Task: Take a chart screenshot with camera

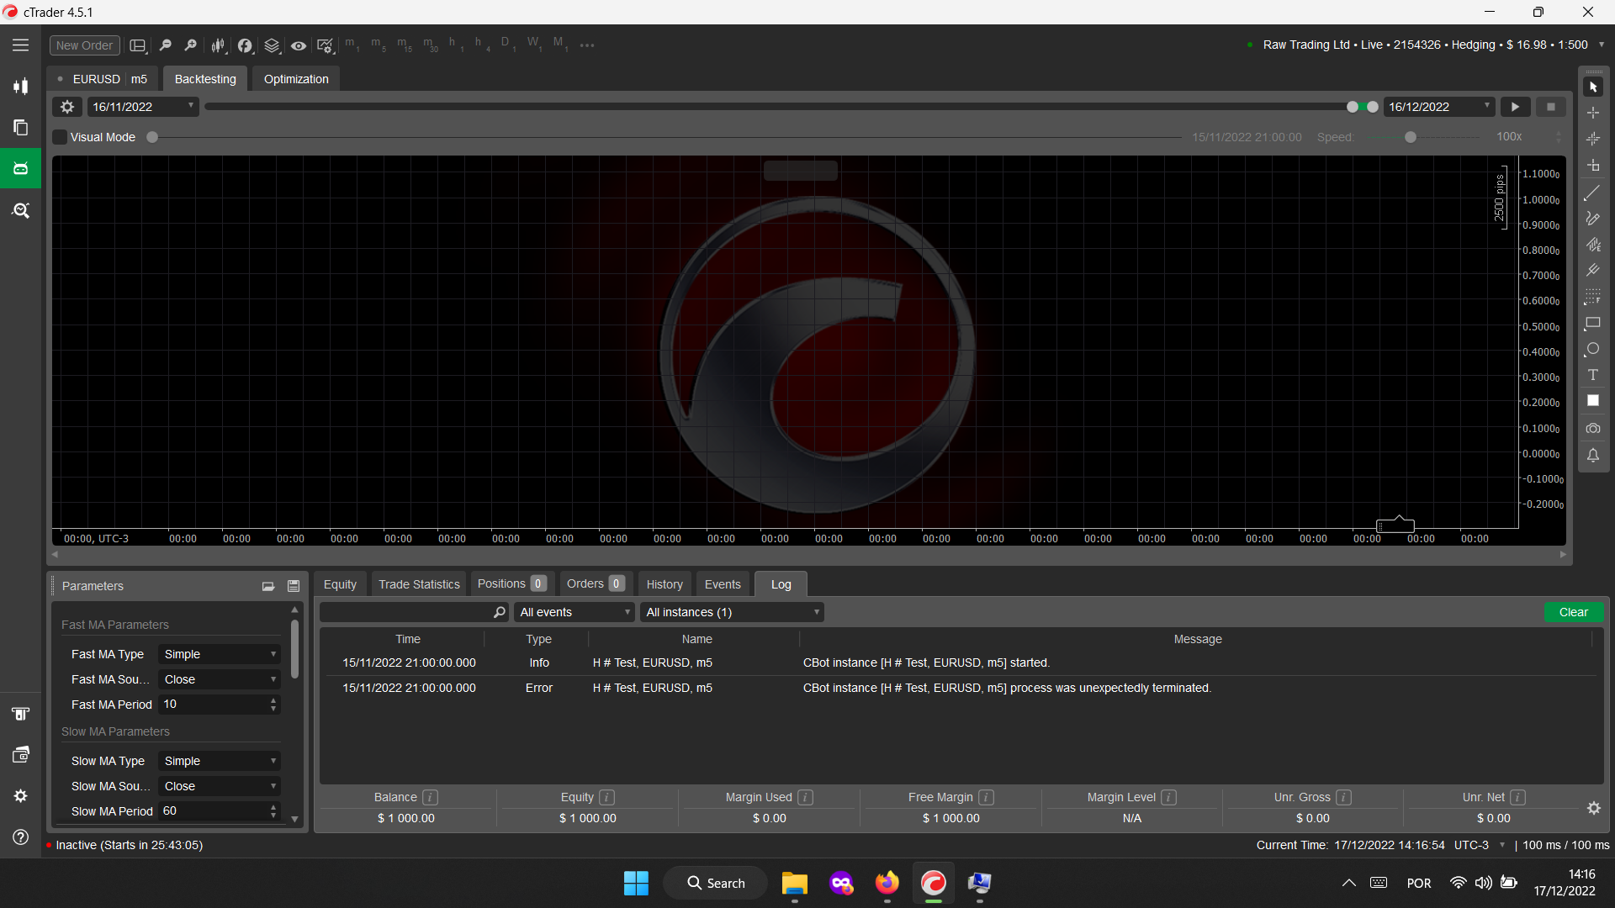Action: pyautogui.click(x=1593, y=429)
